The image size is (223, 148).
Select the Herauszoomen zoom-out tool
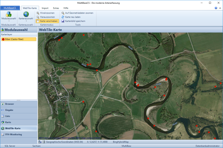pyautogui.click(x=46, y=17)
